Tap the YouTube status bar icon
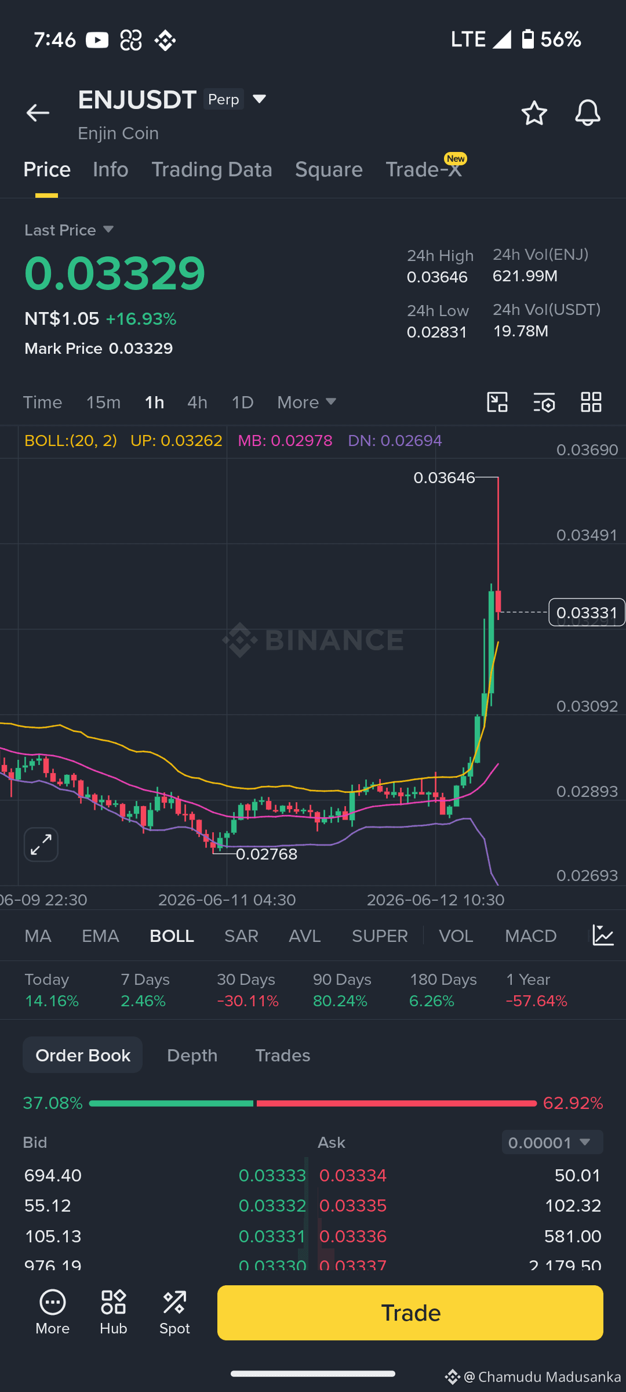 [x=97, y=40]
